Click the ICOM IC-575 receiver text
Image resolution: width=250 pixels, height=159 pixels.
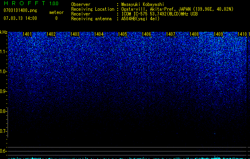(x=160, y=14)
